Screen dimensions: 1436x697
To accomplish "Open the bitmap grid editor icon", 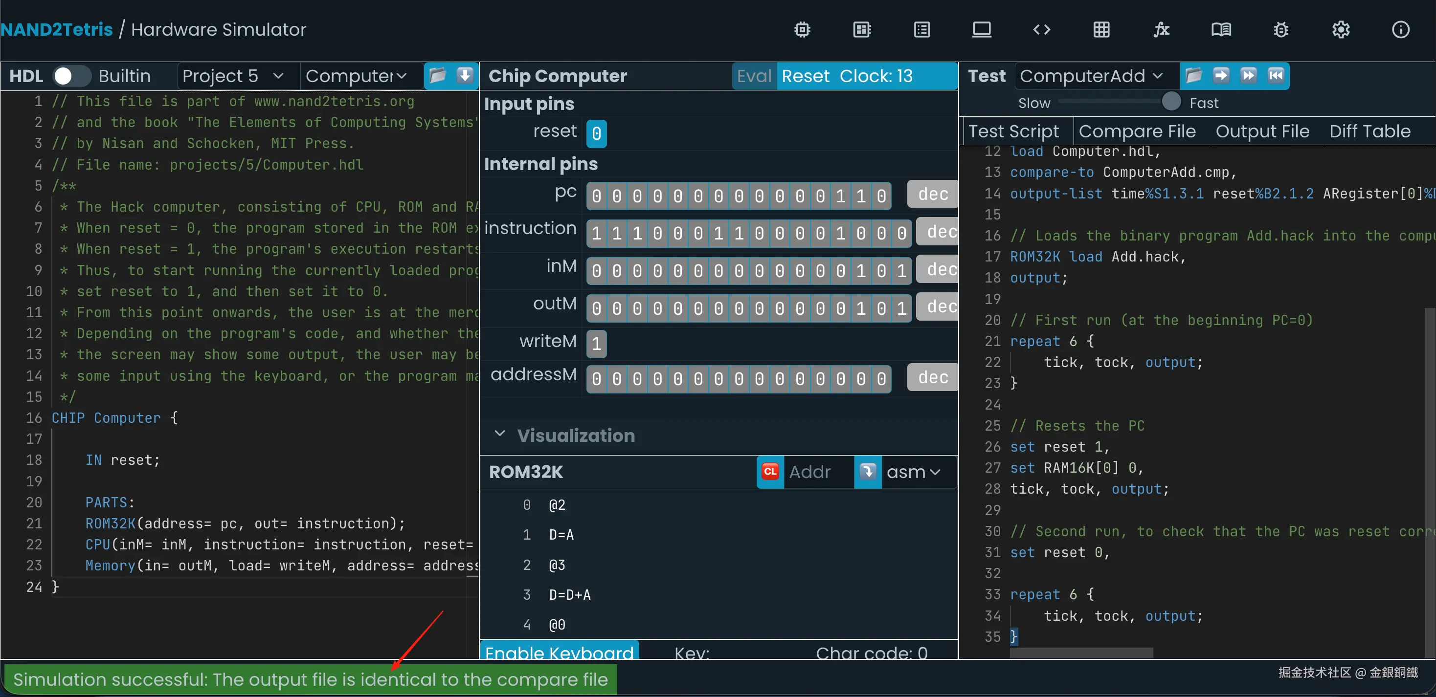I will (x=1101, y=29).
